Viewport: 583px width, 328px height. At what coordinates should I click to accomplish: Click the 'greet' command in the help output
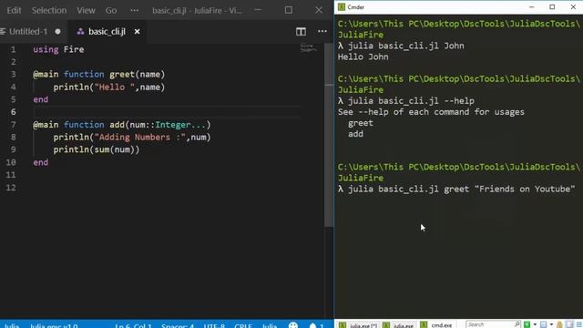(361, 123)
